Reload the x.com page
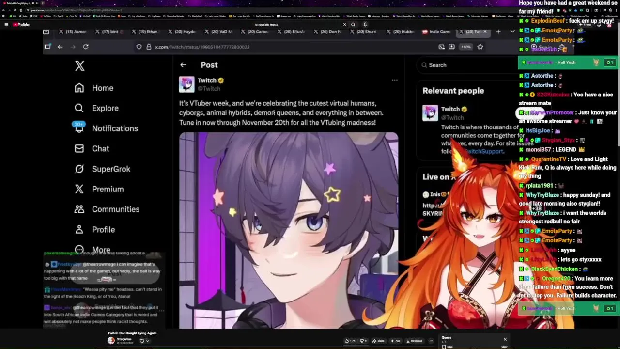 (86, 47)
